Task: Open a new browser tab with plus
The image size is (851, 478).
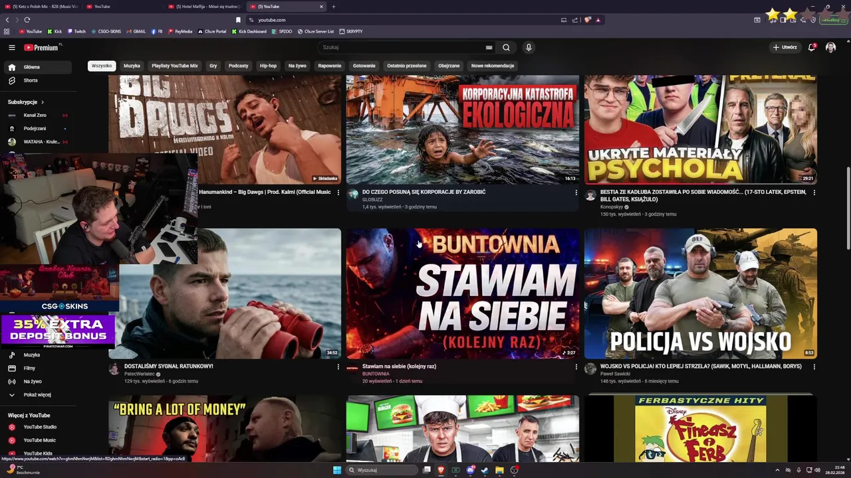Action: click(x=334, y=7)
